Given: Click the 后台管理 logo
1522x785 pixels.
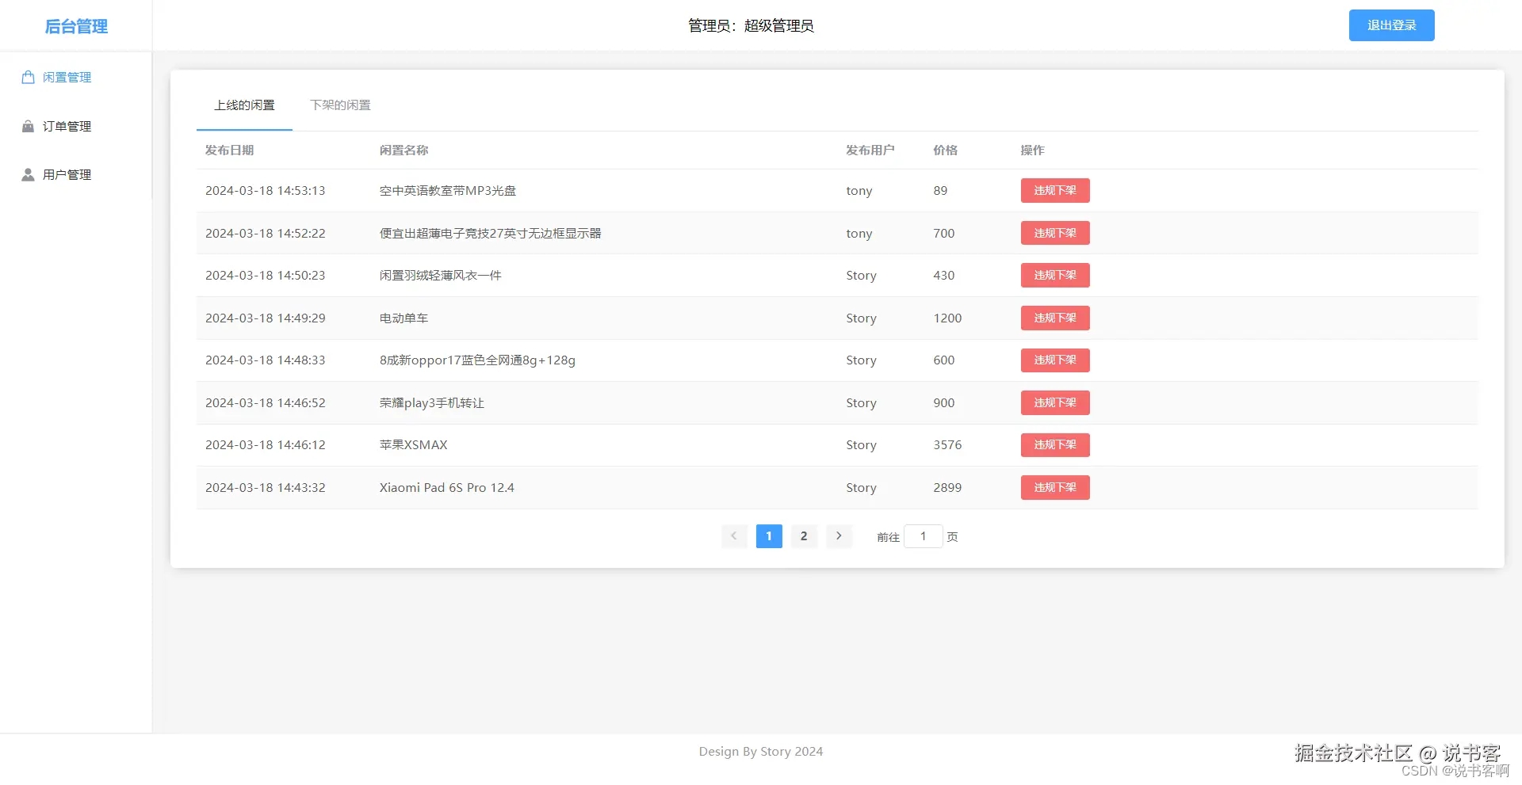Looking at the screenshot, I should point(77,25).
